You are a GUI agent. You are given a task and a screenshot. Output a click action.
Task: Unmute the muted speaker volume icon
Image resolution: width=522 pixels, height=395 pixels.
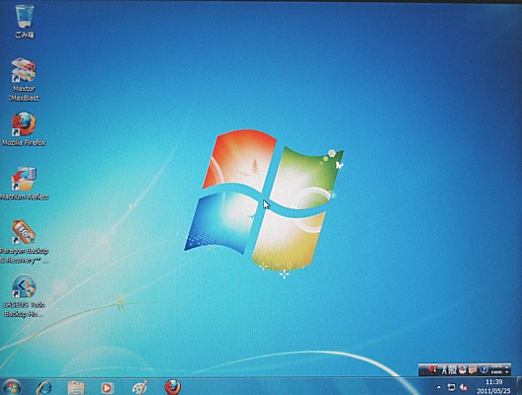[463, 387]
